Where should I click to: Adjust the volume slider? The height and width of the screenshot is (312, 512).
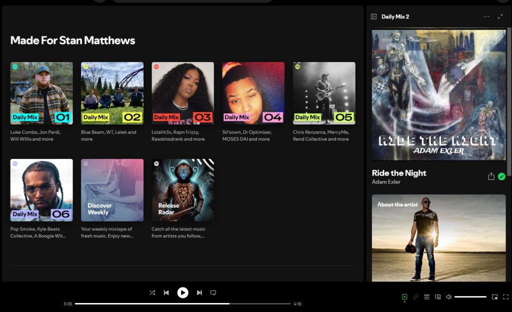(x=470, y=296)
